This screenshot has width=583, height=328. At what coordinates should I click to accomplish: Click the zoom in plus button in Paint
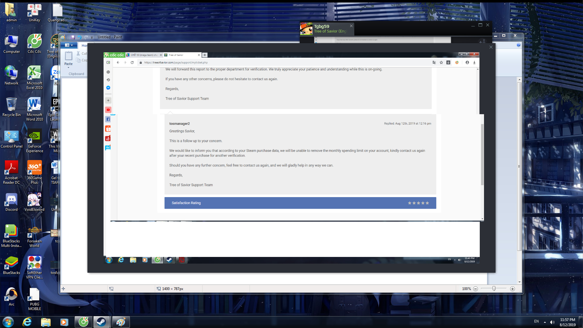tap(513, 289)
